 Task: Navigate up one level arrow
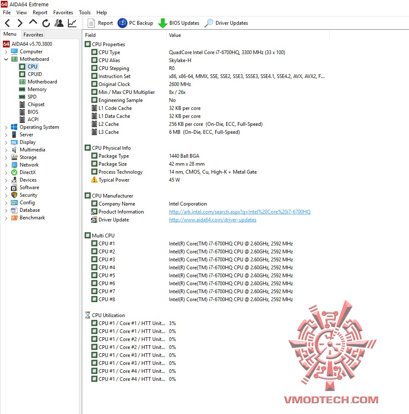pos(33,23)
